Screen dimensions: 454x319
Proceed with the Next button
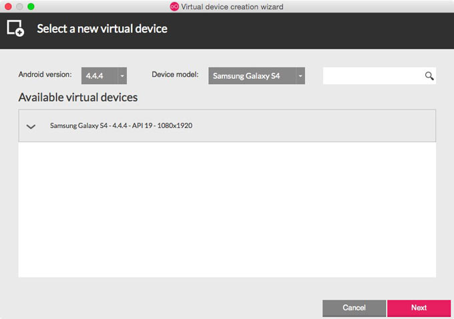[x=419, y=308]
